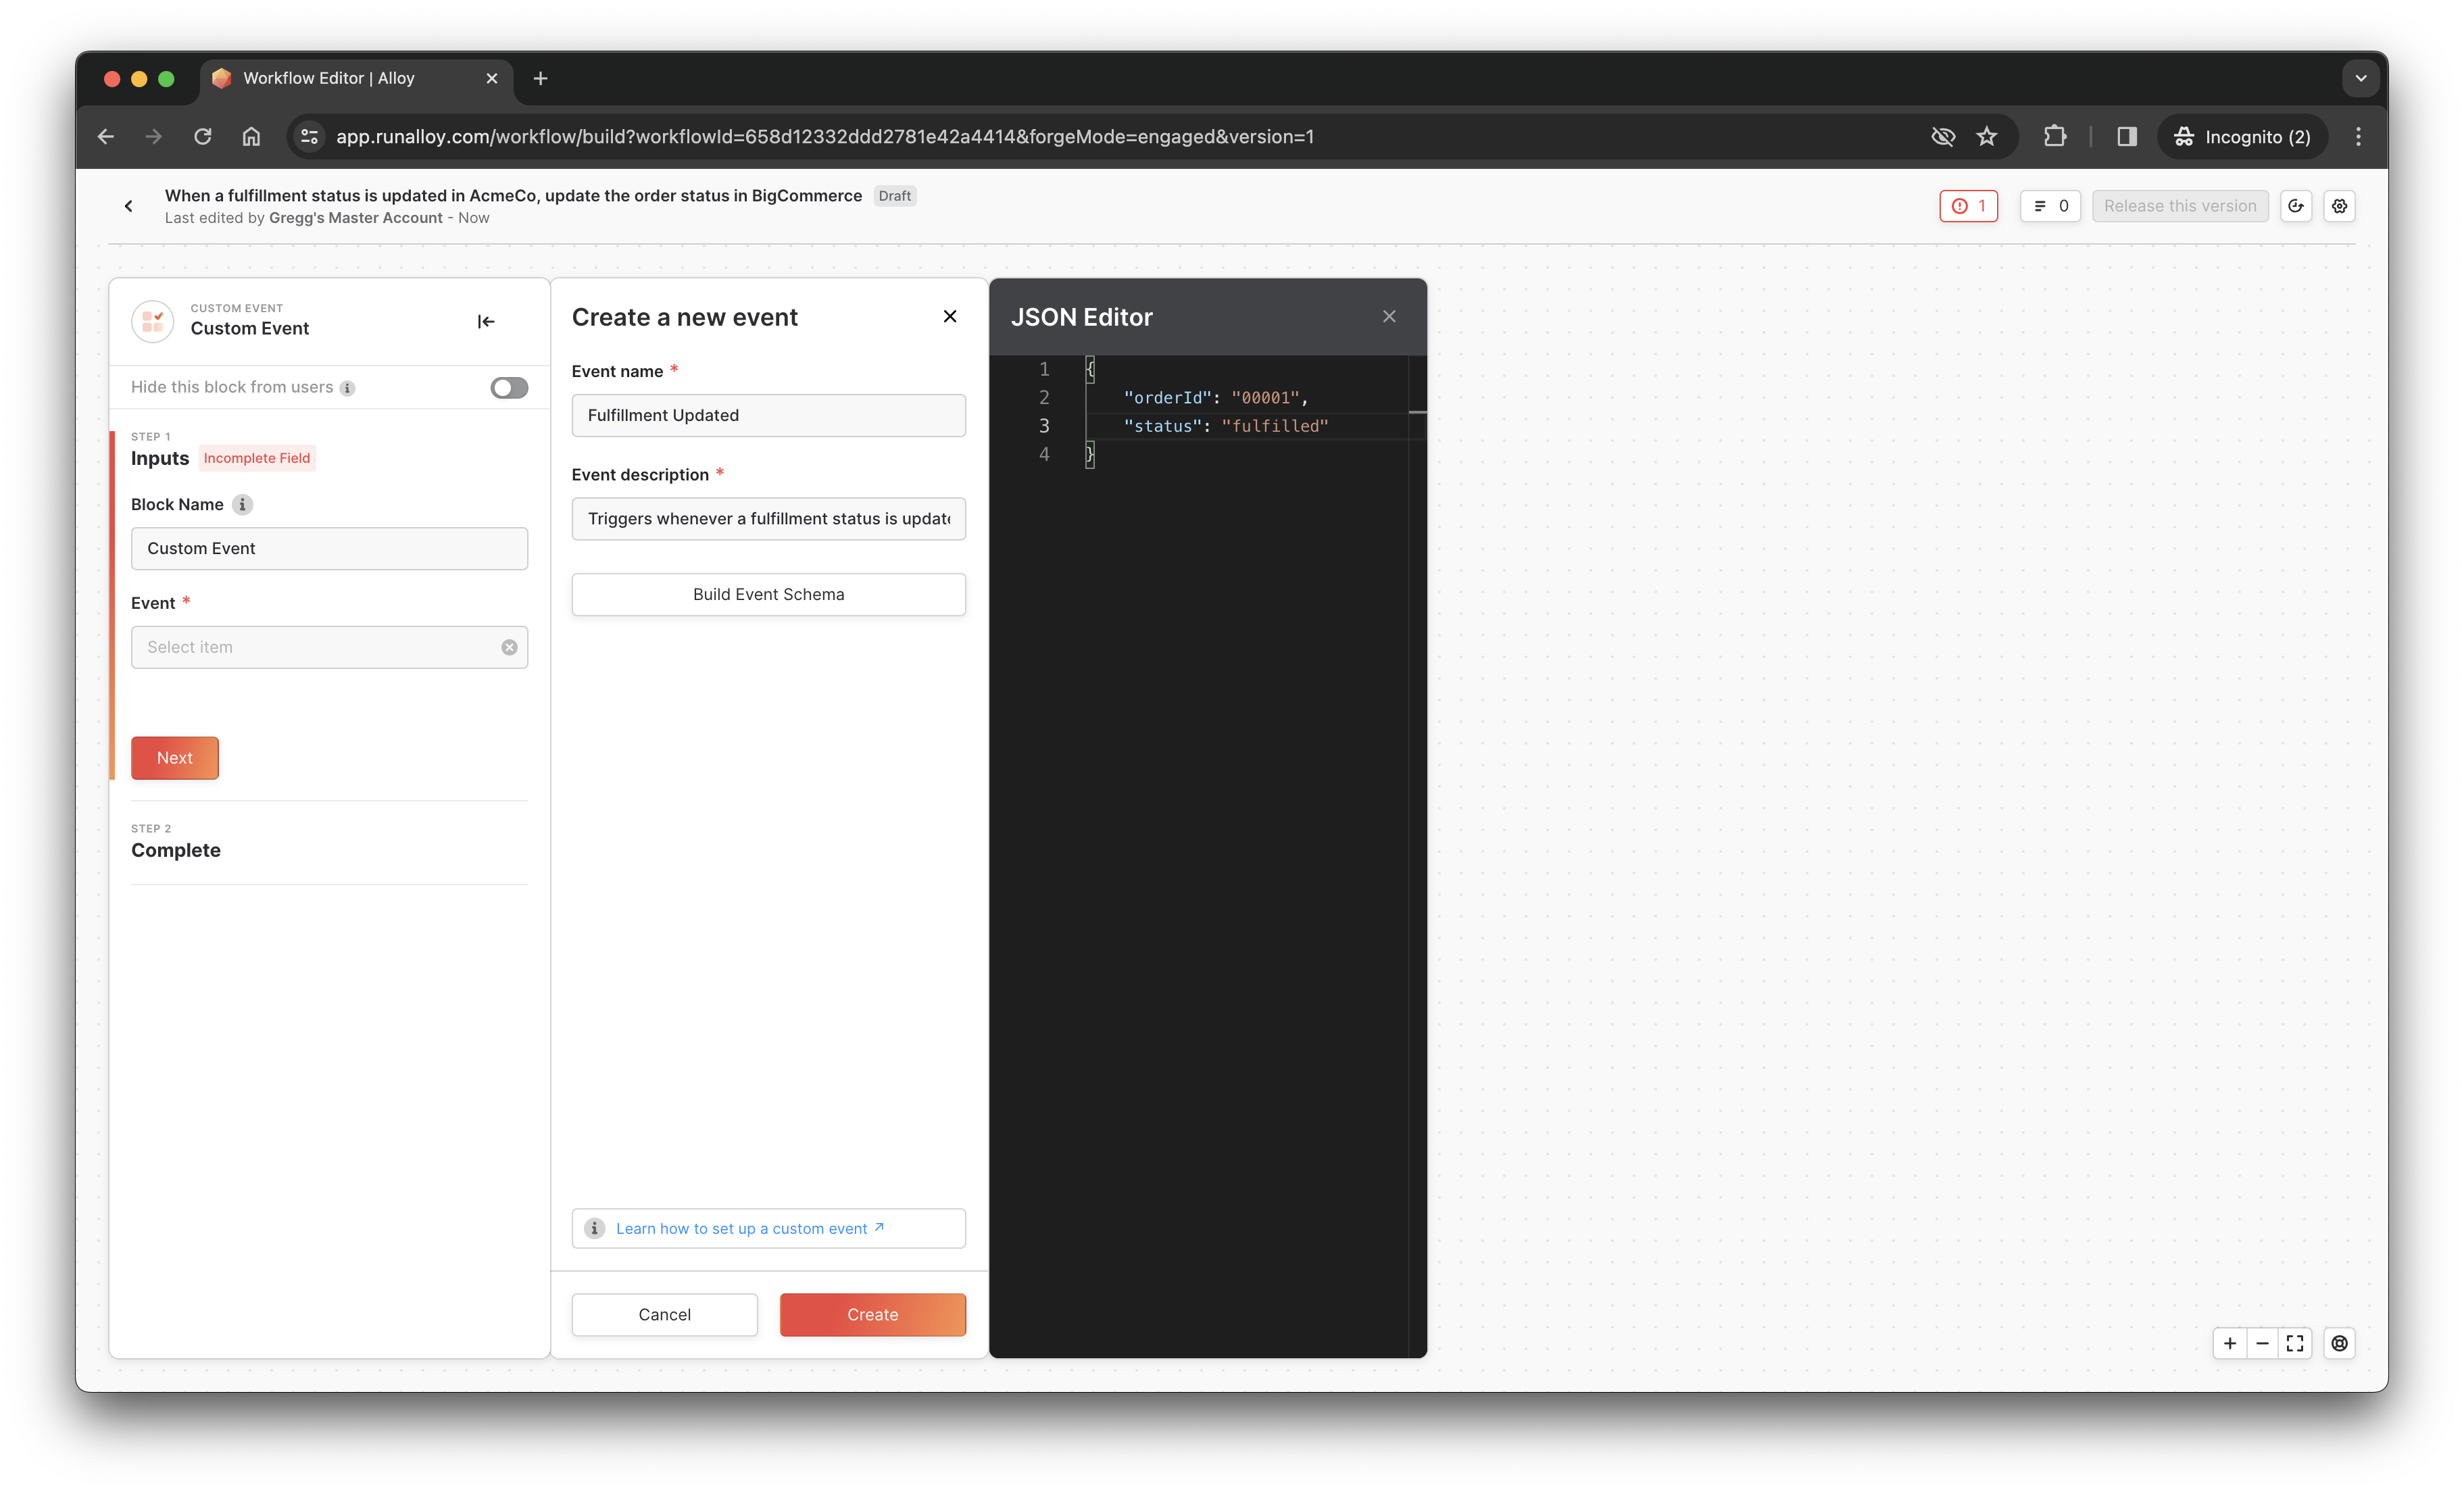Click into the Event description field

pos(768,518)
